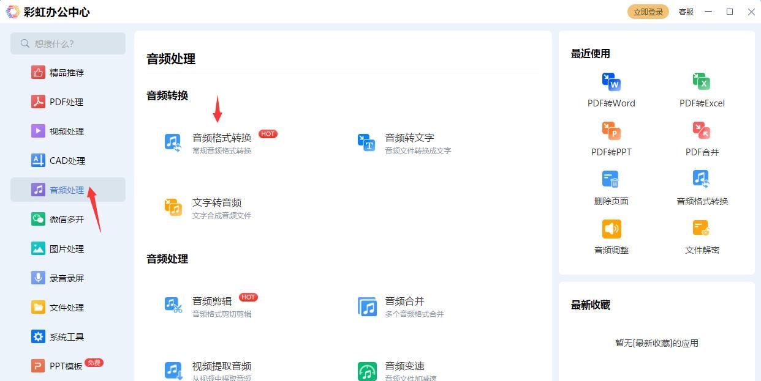Open recent 音频调整 speaker icon
The image size is (761, 381).
coord(611,229)
